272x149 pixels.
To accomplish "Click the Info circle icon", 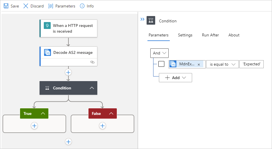I will pyautogui.click(x=82, y=6).
